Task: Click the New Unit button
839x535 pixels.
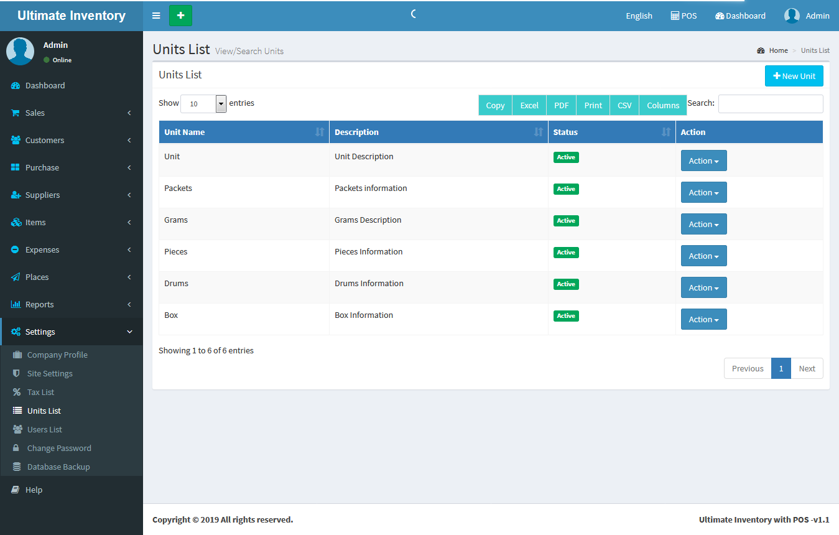Action: point(794,76)
